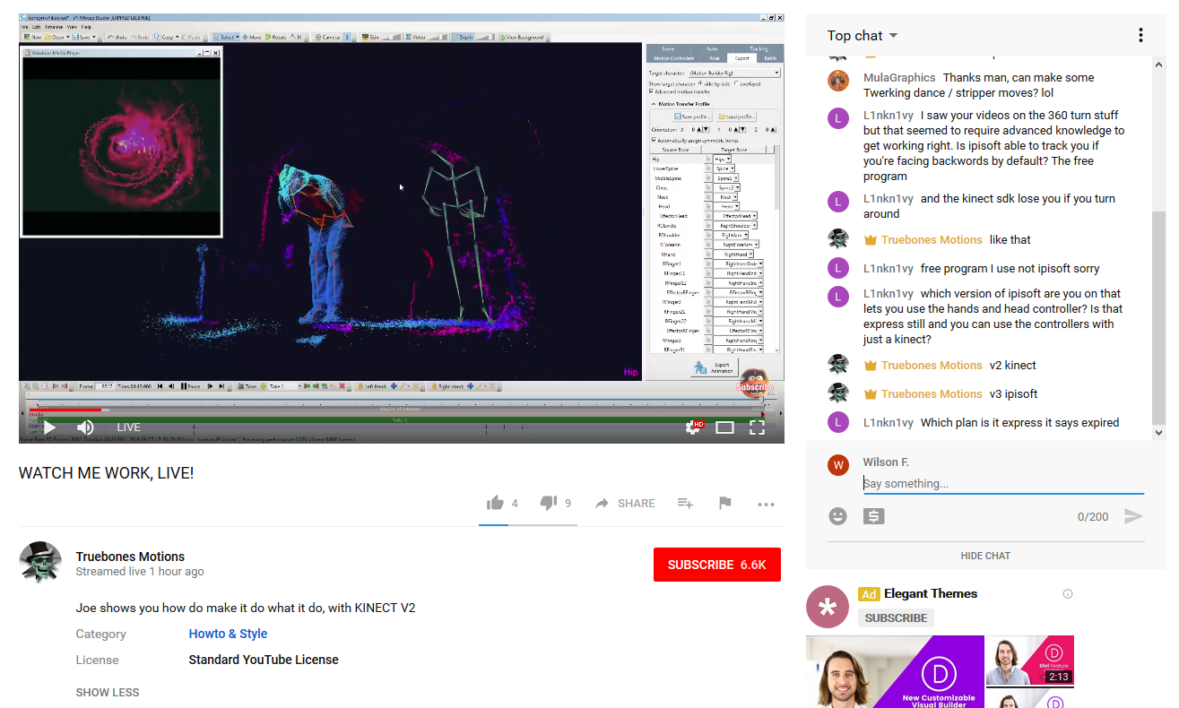The height and width of the screenshot is (708, 1179).
Task: Click the Add to playlist icon
Action: click(685, 504)
